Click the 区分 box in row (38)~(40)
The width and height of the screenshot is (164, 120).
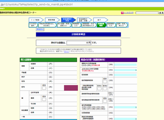tap(105, 101)
